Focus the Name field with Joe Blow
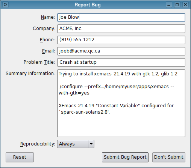This screenshot has height=168, width=191. (121, 17)
